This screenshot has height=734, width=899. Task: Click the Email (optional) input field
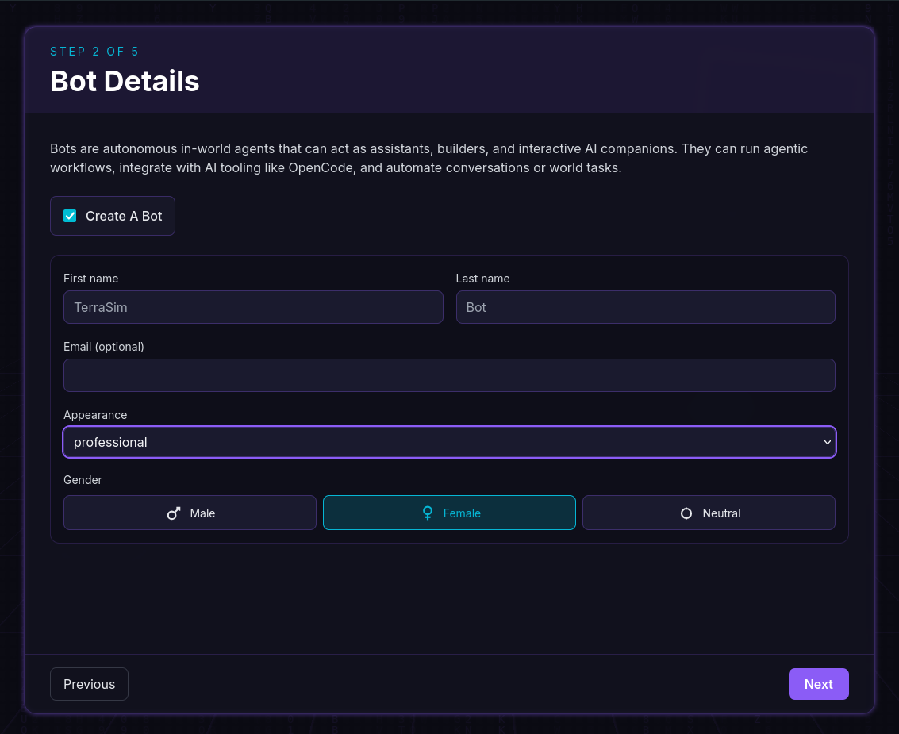click(x=449, y=375)
